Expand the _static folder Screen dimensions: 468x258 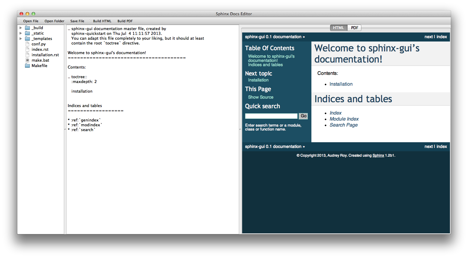coord(21,33)
